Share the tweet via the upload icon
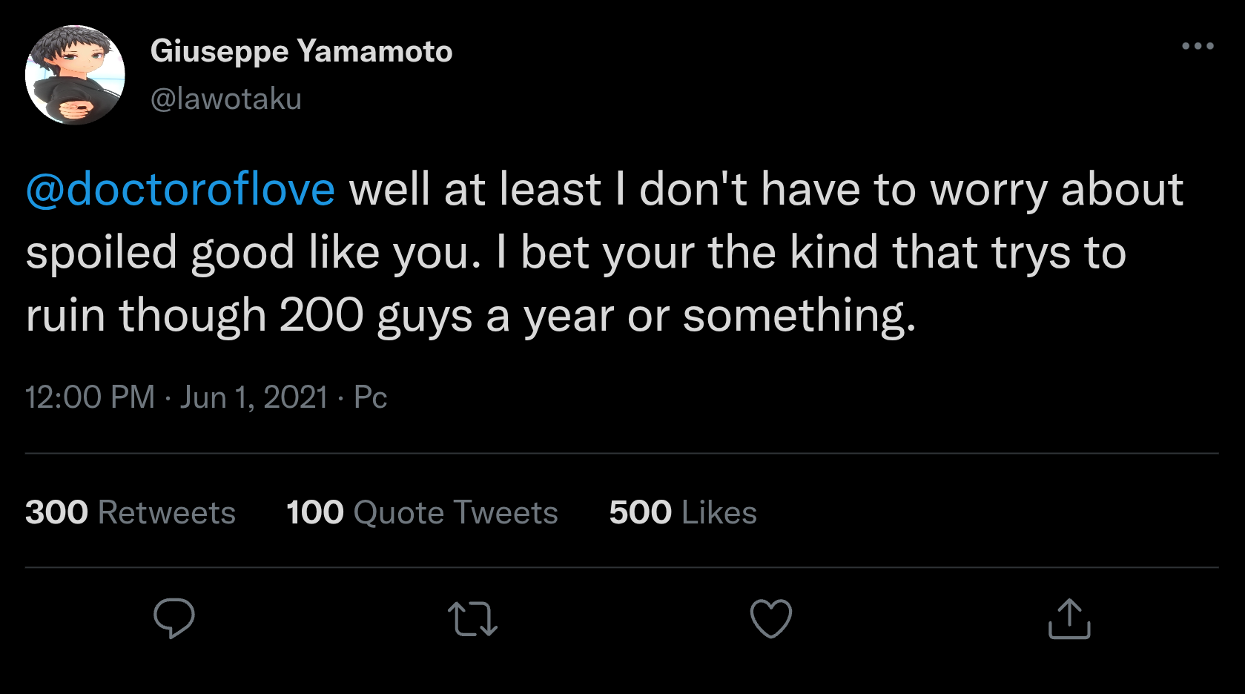 1069,618
